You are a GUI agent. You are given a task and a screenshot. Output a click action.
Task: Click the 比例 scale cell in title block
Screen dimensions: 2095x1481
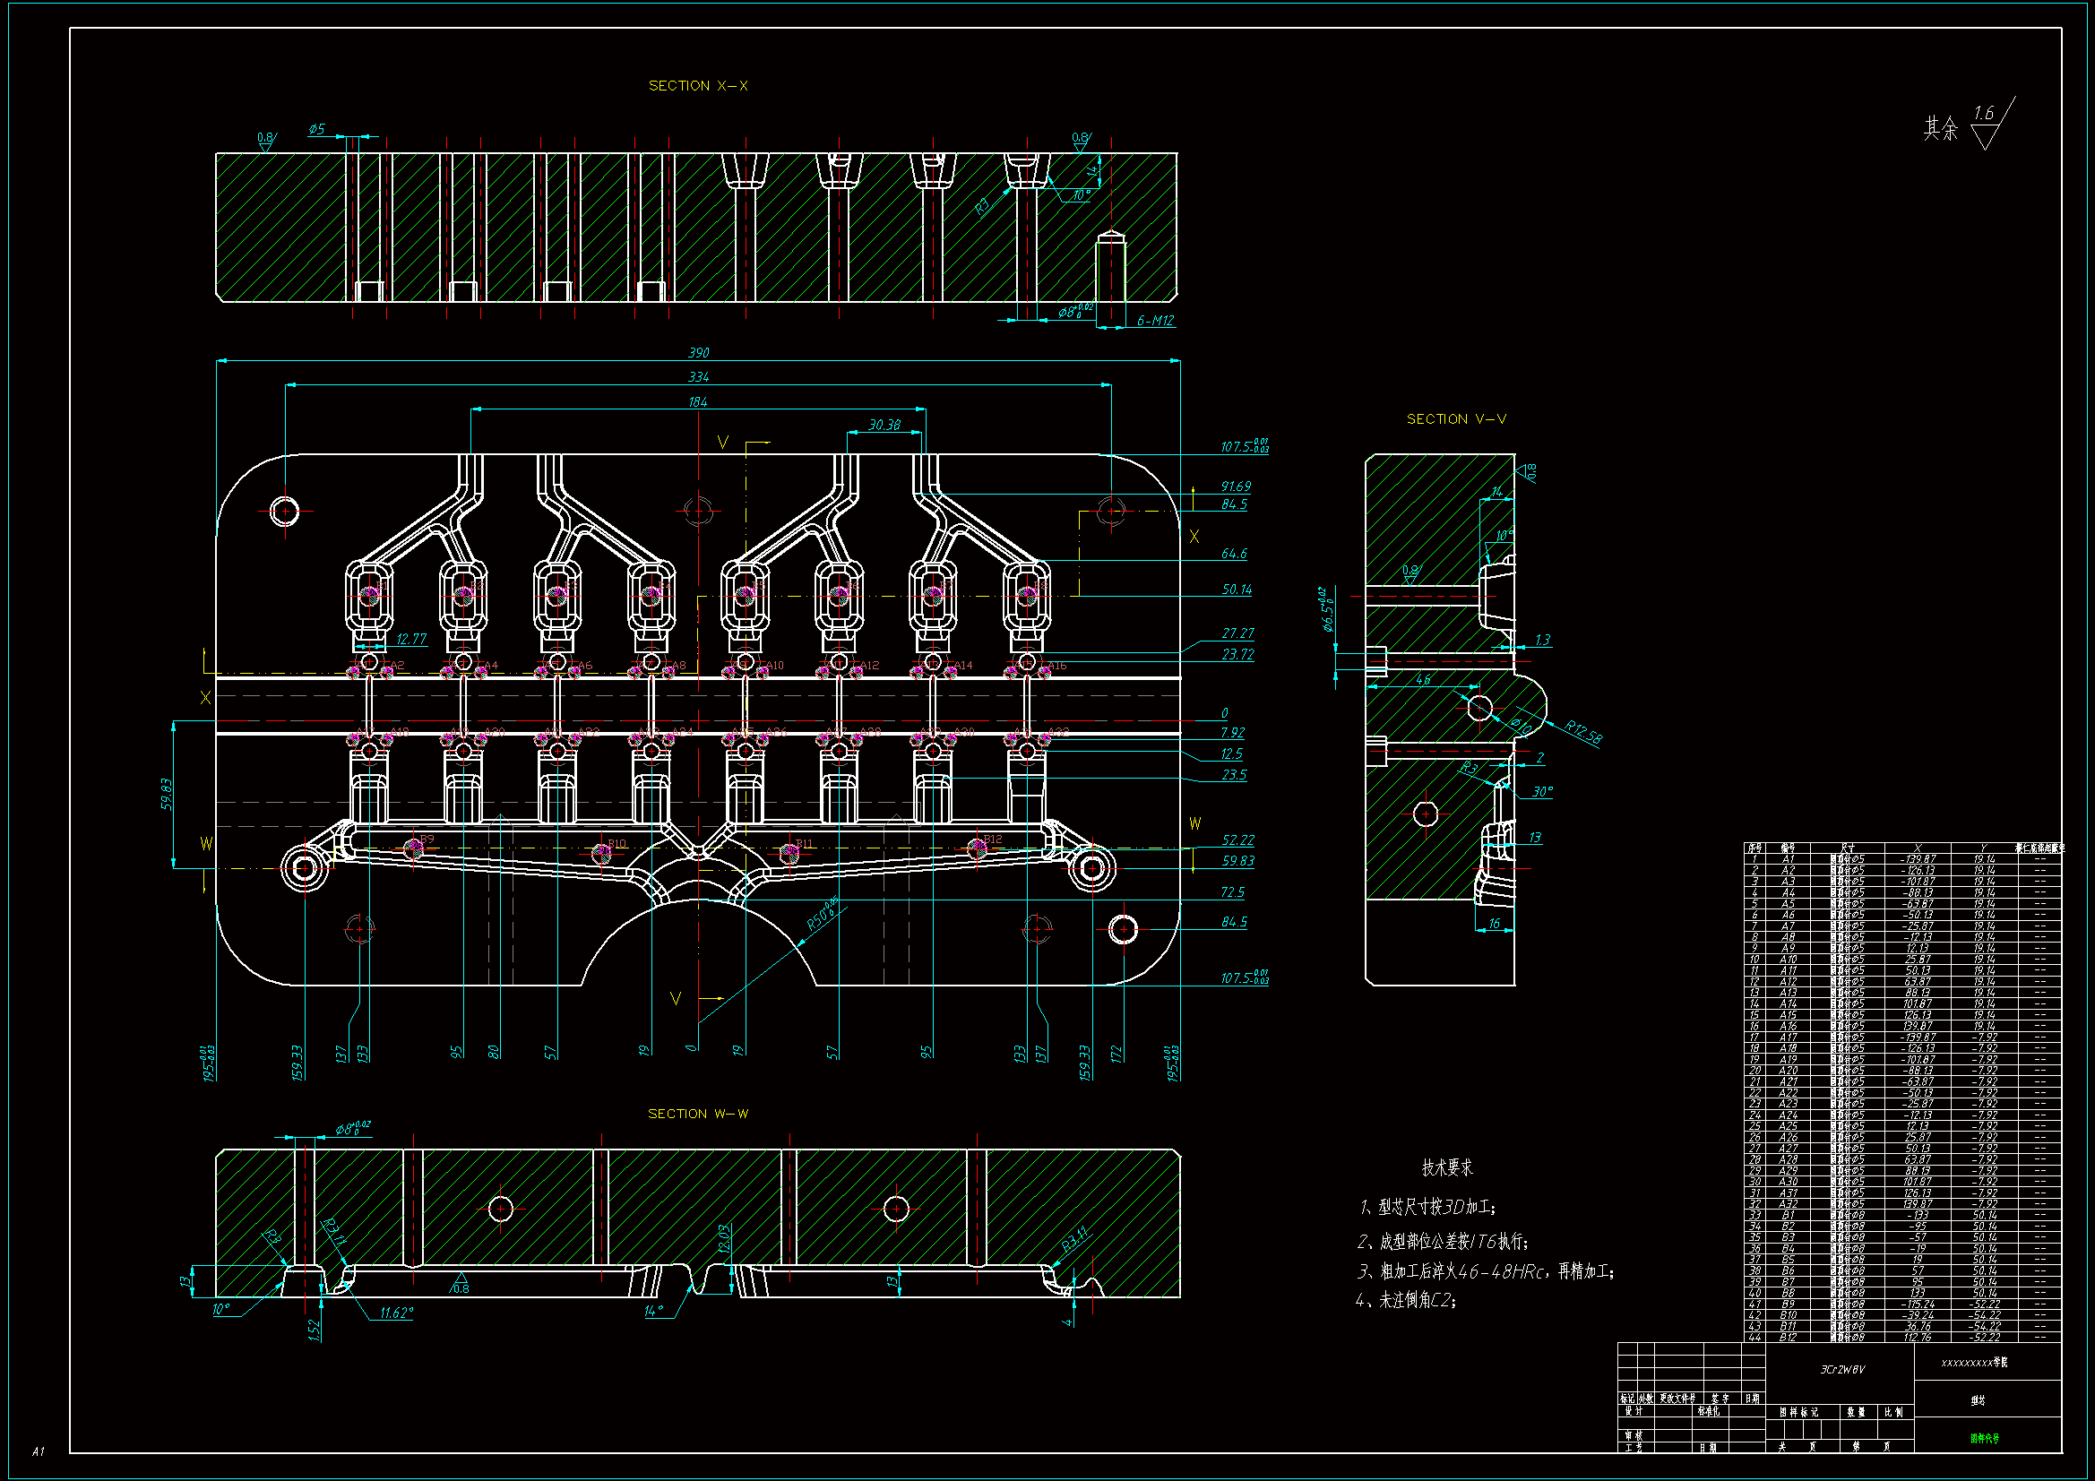(x=1894, y=1412)
